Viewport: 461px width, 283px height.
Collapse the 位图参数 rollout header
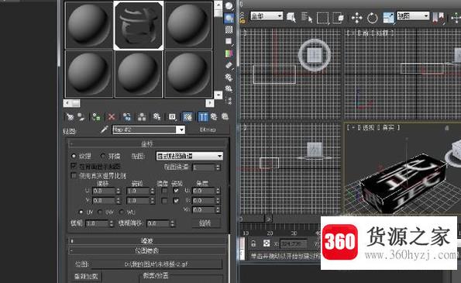(147, 250)
